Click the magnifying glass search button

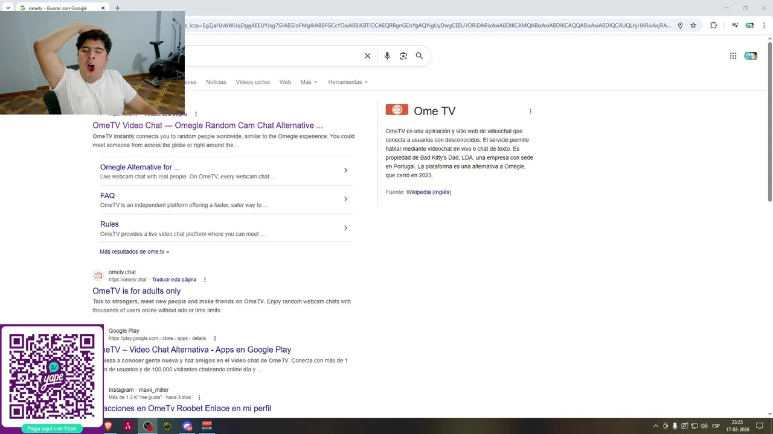tap(420, 56)
